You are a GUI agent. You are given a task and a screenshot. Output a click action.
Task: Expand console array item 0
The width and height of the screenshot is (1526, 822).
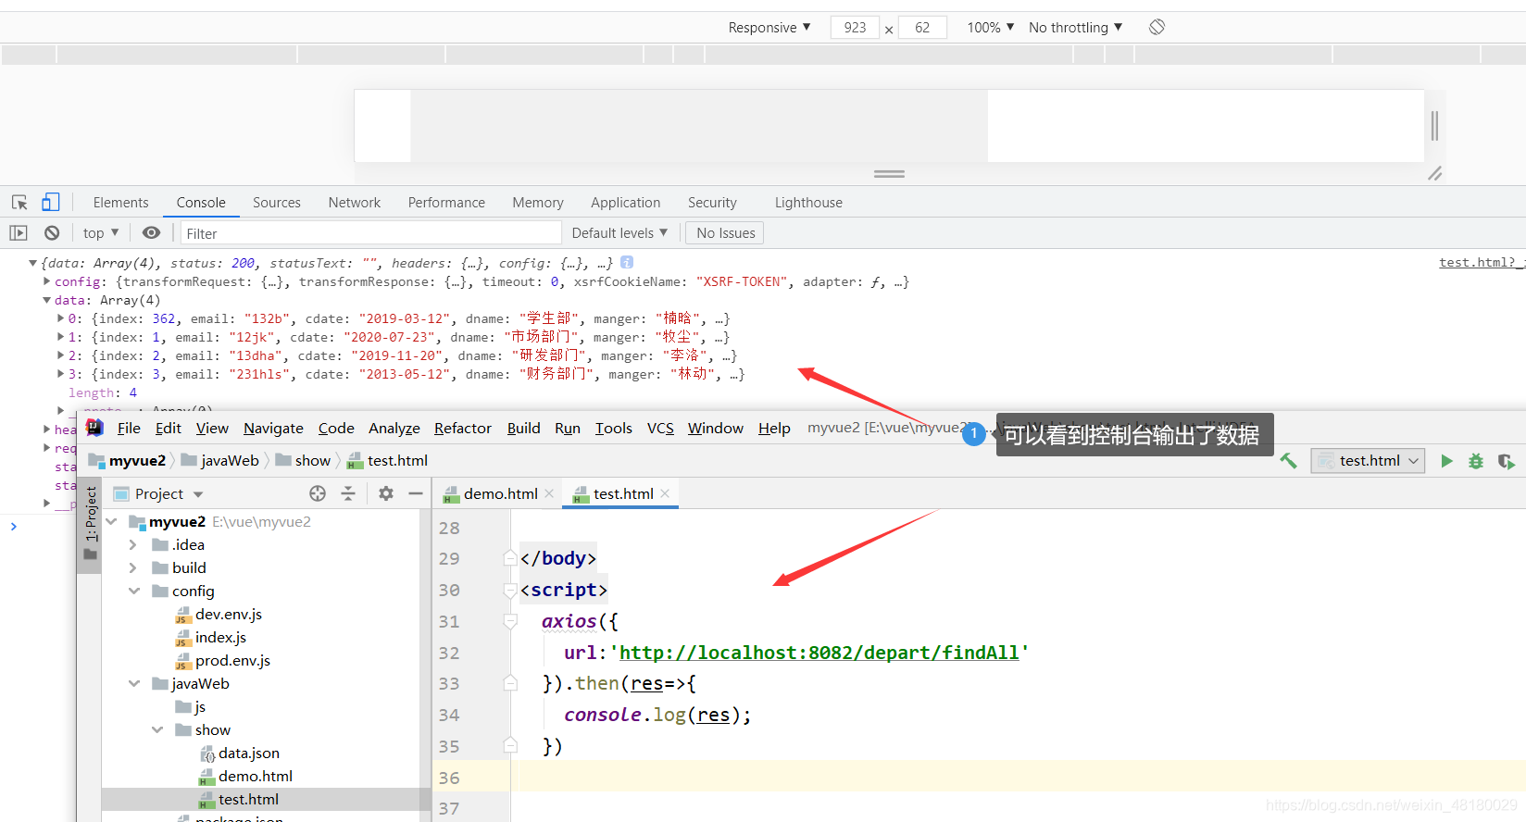click(x=60, y=318)
